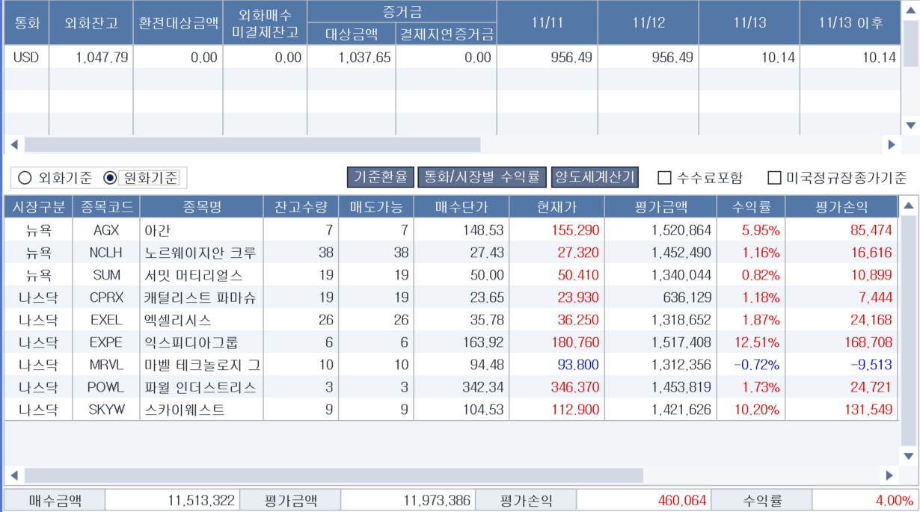Screen dimensions: 920x512
Task: Select the MRVL stock code cell
Action: (x=105, y=365)
